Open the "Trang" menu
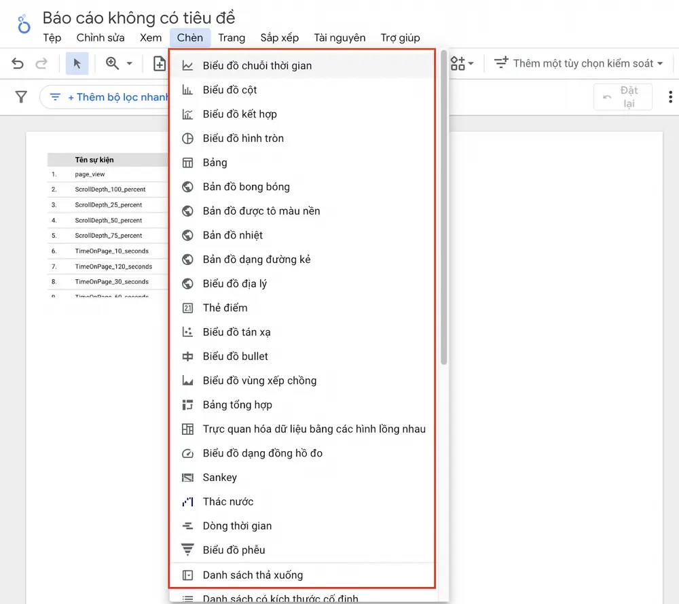The height and width of the screenshot is (604, 679). 232,37
